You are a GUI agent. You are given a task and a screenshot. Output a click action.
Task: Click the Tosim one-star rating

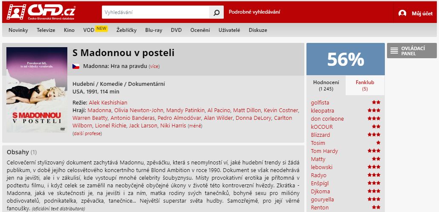(378, 143)
